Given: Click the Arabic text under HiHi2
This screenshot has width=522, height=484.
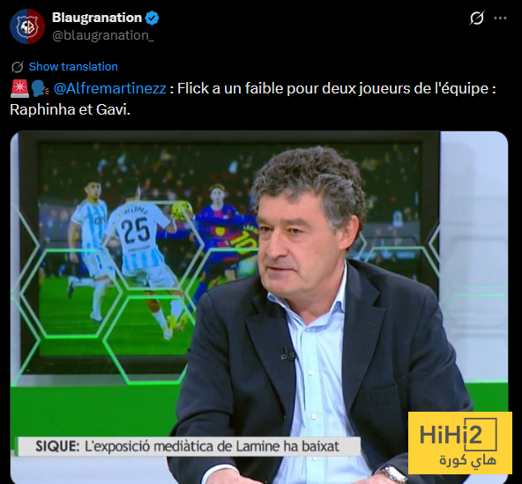Looking at the screenshot, I should [467, 461].
